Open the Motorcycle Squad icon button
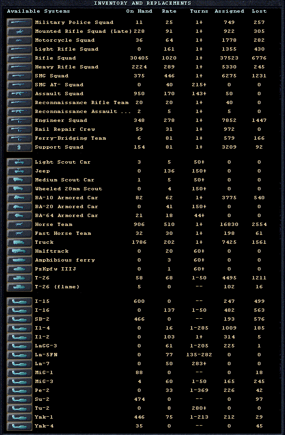 point(19,40)
